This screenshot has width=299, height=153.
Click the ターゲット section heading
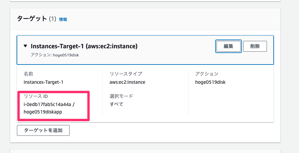coord(32,19)
